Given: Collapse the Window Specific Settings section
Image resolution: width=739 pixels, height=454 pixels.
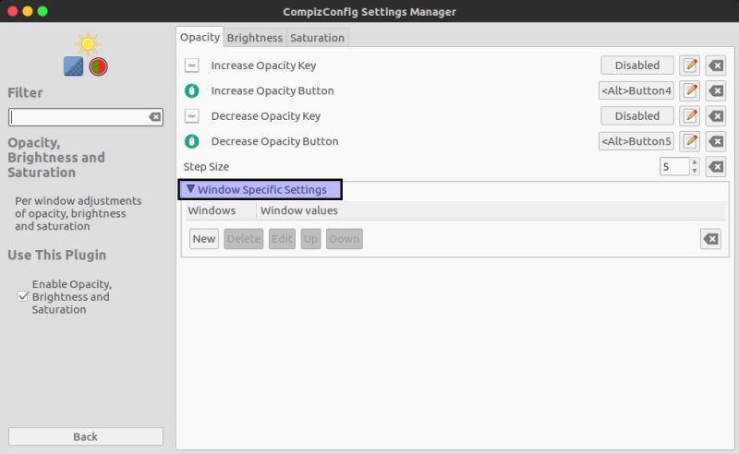Looking at the screenshot, I should 190,189.
